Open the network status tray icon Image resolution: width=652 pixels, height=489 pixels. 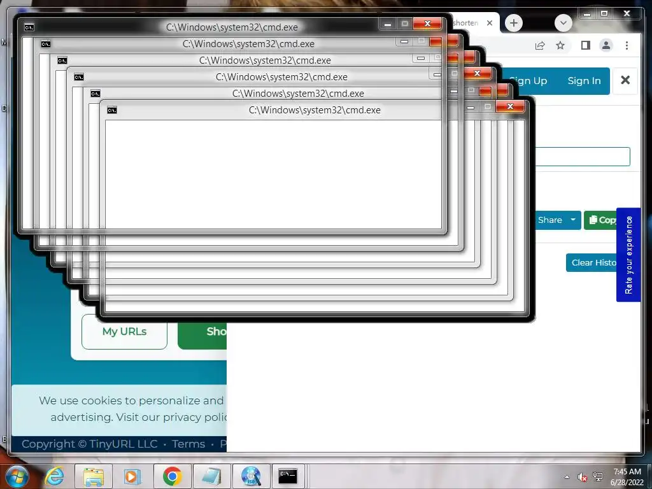pos(598,477)
